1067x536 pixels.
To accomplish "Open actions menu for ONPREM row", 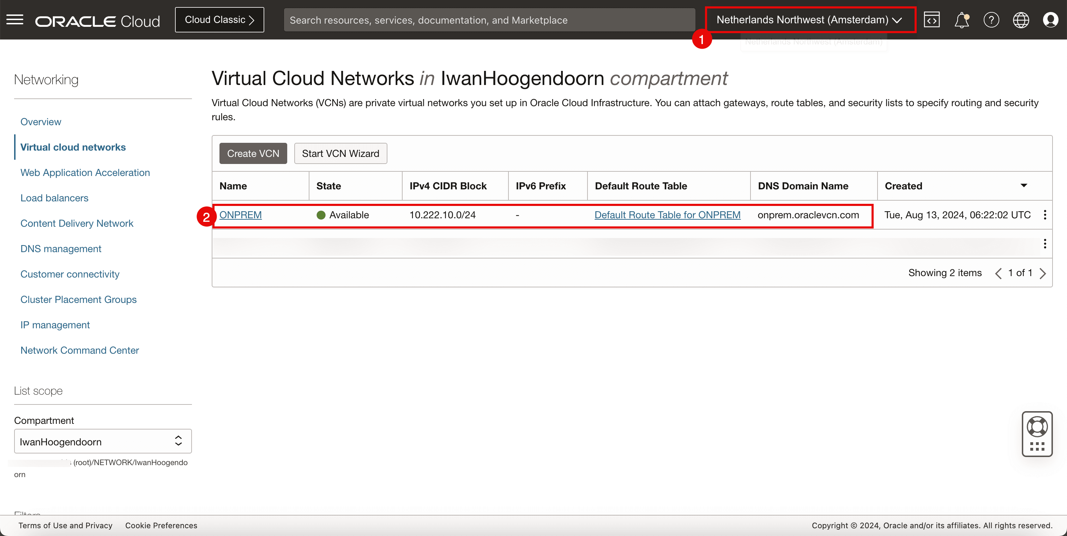I will click(1045, 215).
